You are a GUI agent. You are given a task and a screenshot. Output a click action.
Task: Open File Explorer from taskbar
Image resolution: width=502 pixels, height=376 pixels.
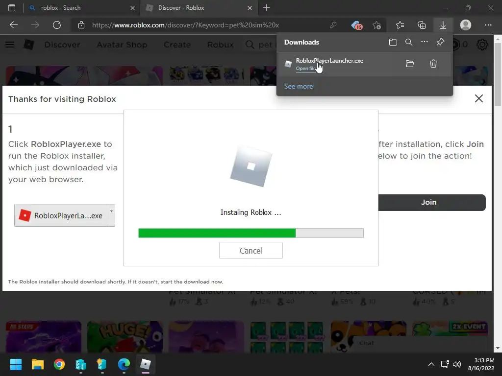coord(37,364)
